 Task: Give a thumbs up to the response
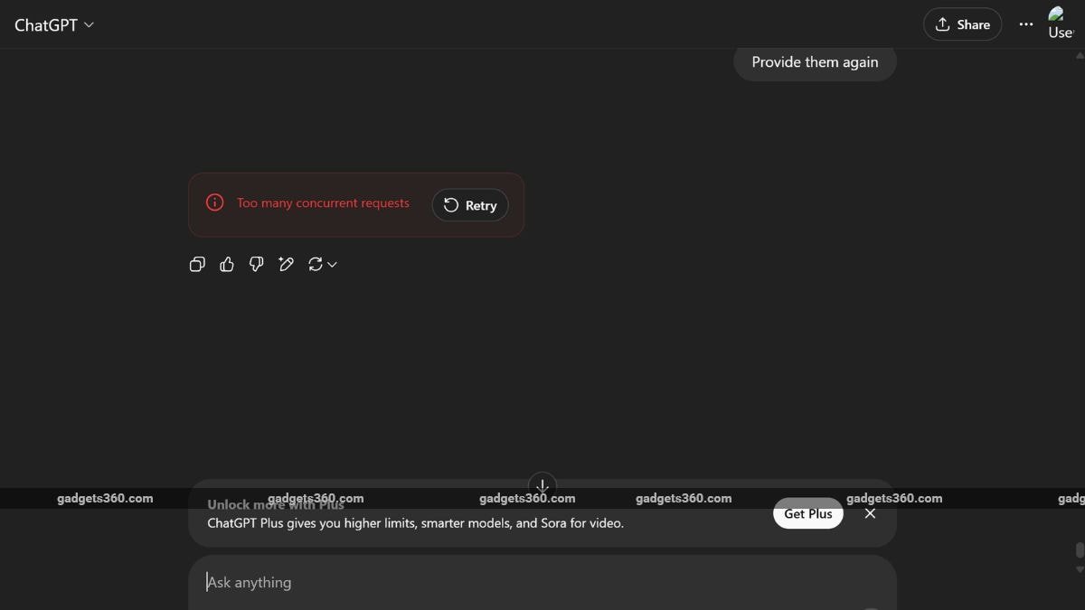click(x=227, y=264)
